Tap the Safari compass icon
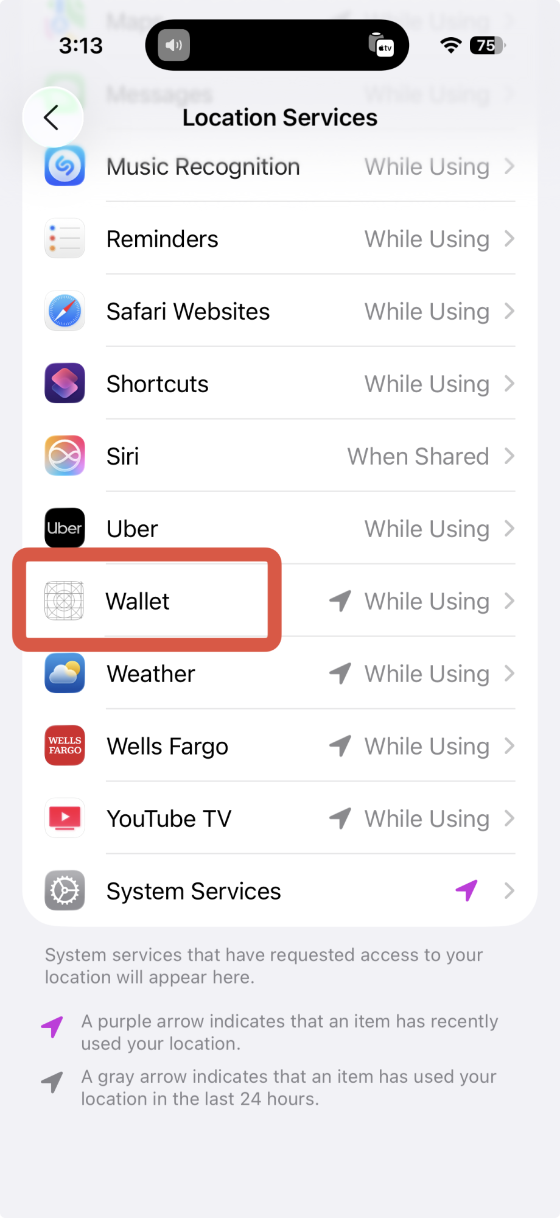The height and width of the screenshot is (1218, 560). click(x=65, y=311)
